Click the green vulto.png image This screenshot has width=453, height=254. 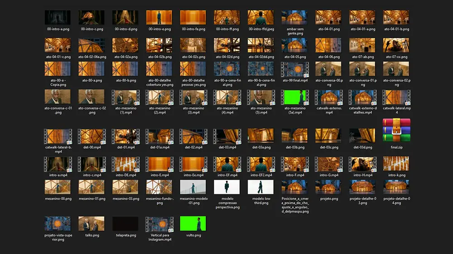(x=193, y=224)
